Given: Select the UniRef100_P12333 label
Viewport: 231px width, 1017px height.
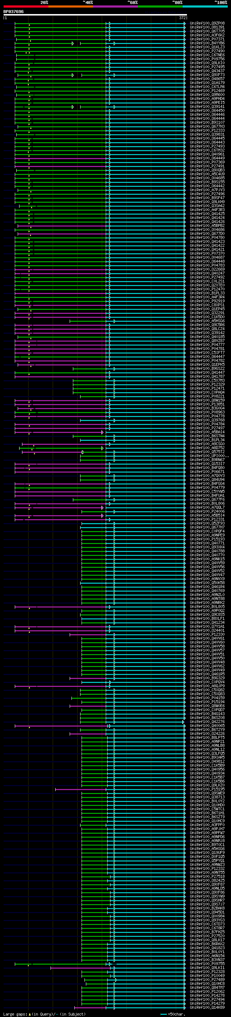Looking at the screenshot, I should [x=207, y=130].
